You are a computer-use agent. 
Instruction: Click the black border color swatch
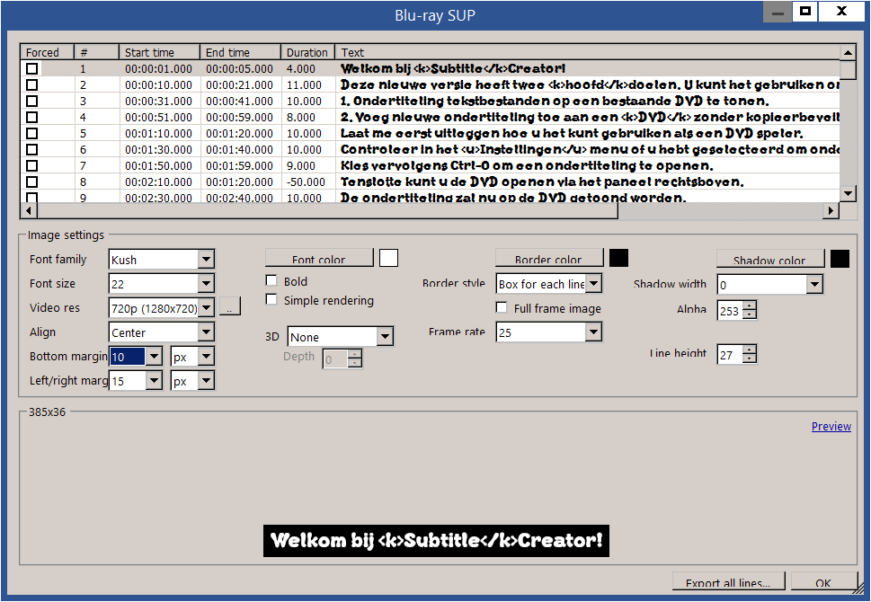[618, 258]
